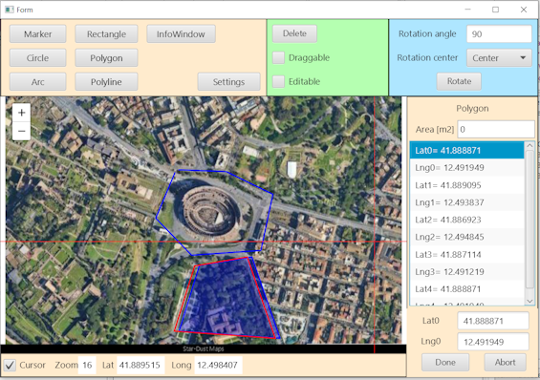
Task: Finish editing with the Done button
Action: (445, 362)
